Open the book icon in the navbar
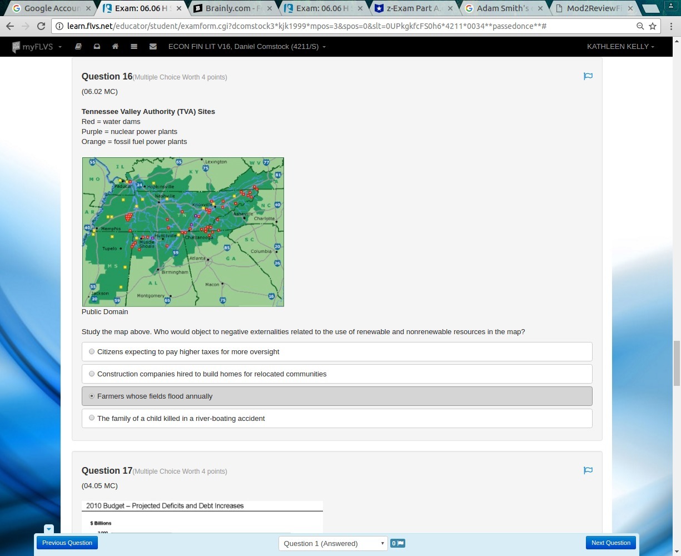 tap(78, 47)
